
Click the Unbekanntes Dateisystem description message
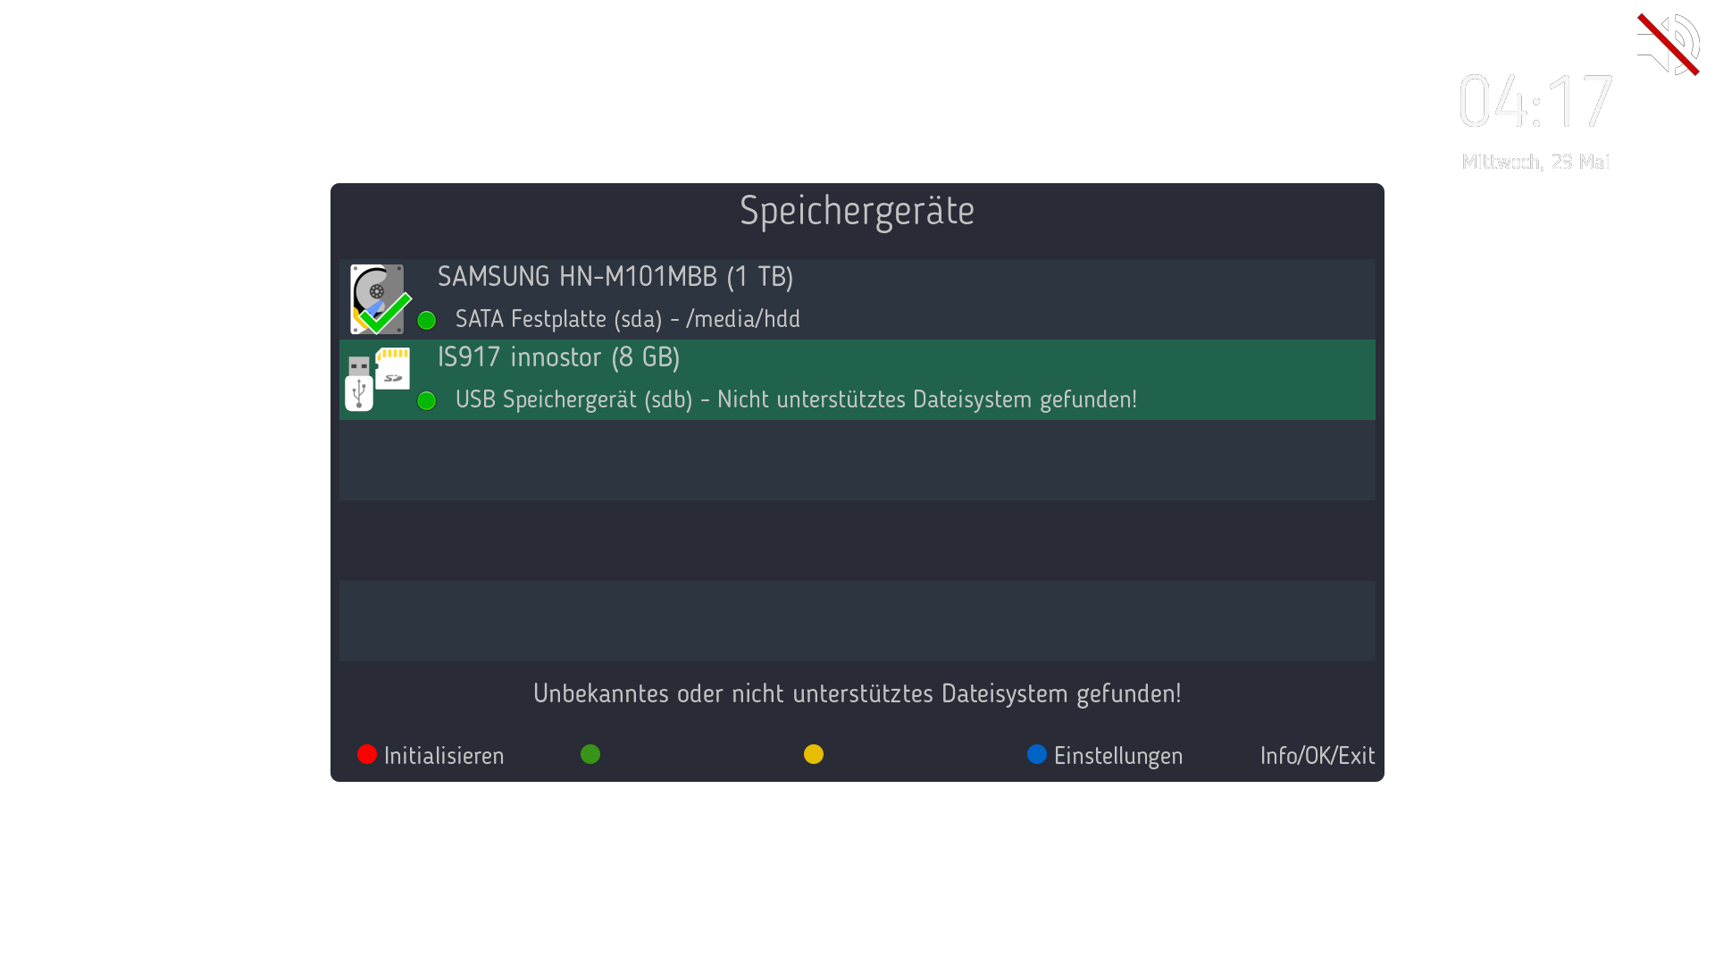[857, 693]
